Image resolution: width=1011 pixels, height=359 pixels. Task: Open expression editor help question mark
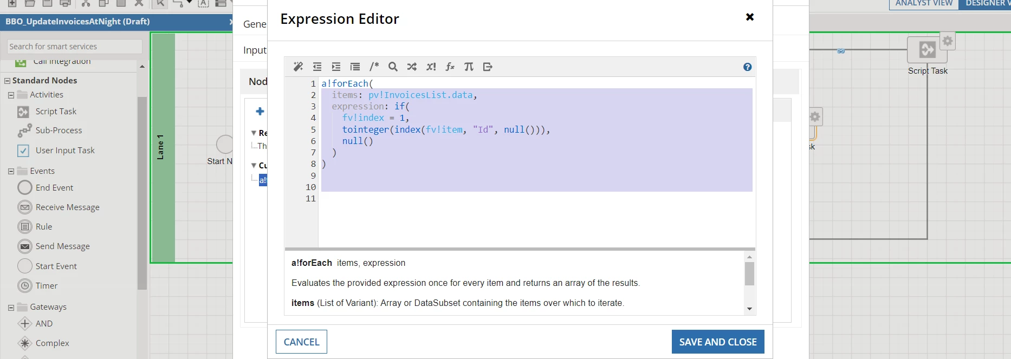pyautogui.click(x=747, y=67)
